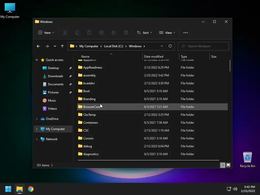Viewport: 260px width, 195px height.
Task: Expand the Network tree node
Action: click(37, 139)
